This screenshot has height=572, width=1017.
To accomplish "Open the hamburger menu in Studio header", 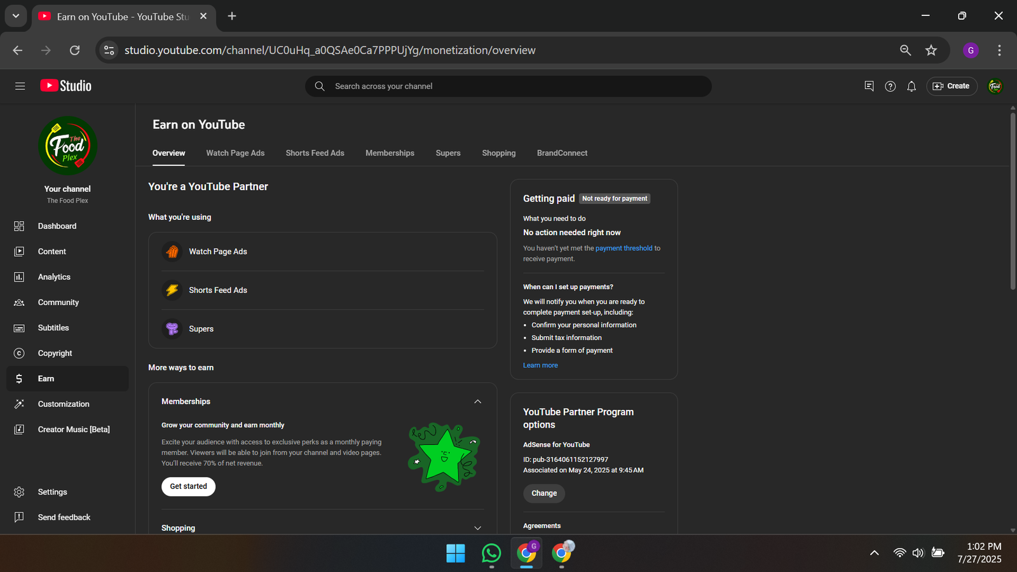I will click(20, 86).
